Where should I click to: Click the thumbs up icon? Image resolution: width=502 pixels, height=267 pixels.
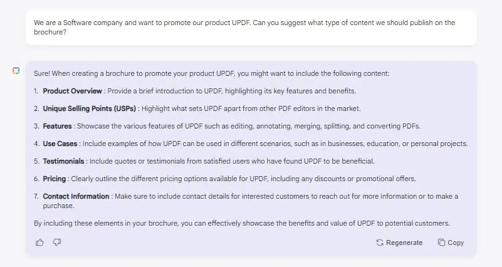tap(39, 243)
